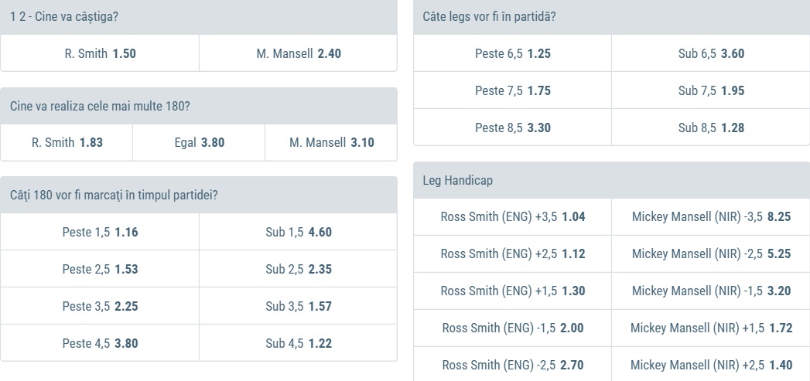
Task: Choose Sub 2,5 total 180s at 2.35
Action: tap(298, 269)
